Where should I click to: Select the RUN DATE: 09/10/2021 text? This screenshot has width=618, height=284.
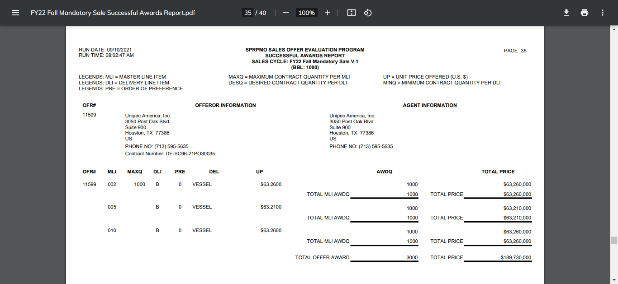[x=105, y=50]
